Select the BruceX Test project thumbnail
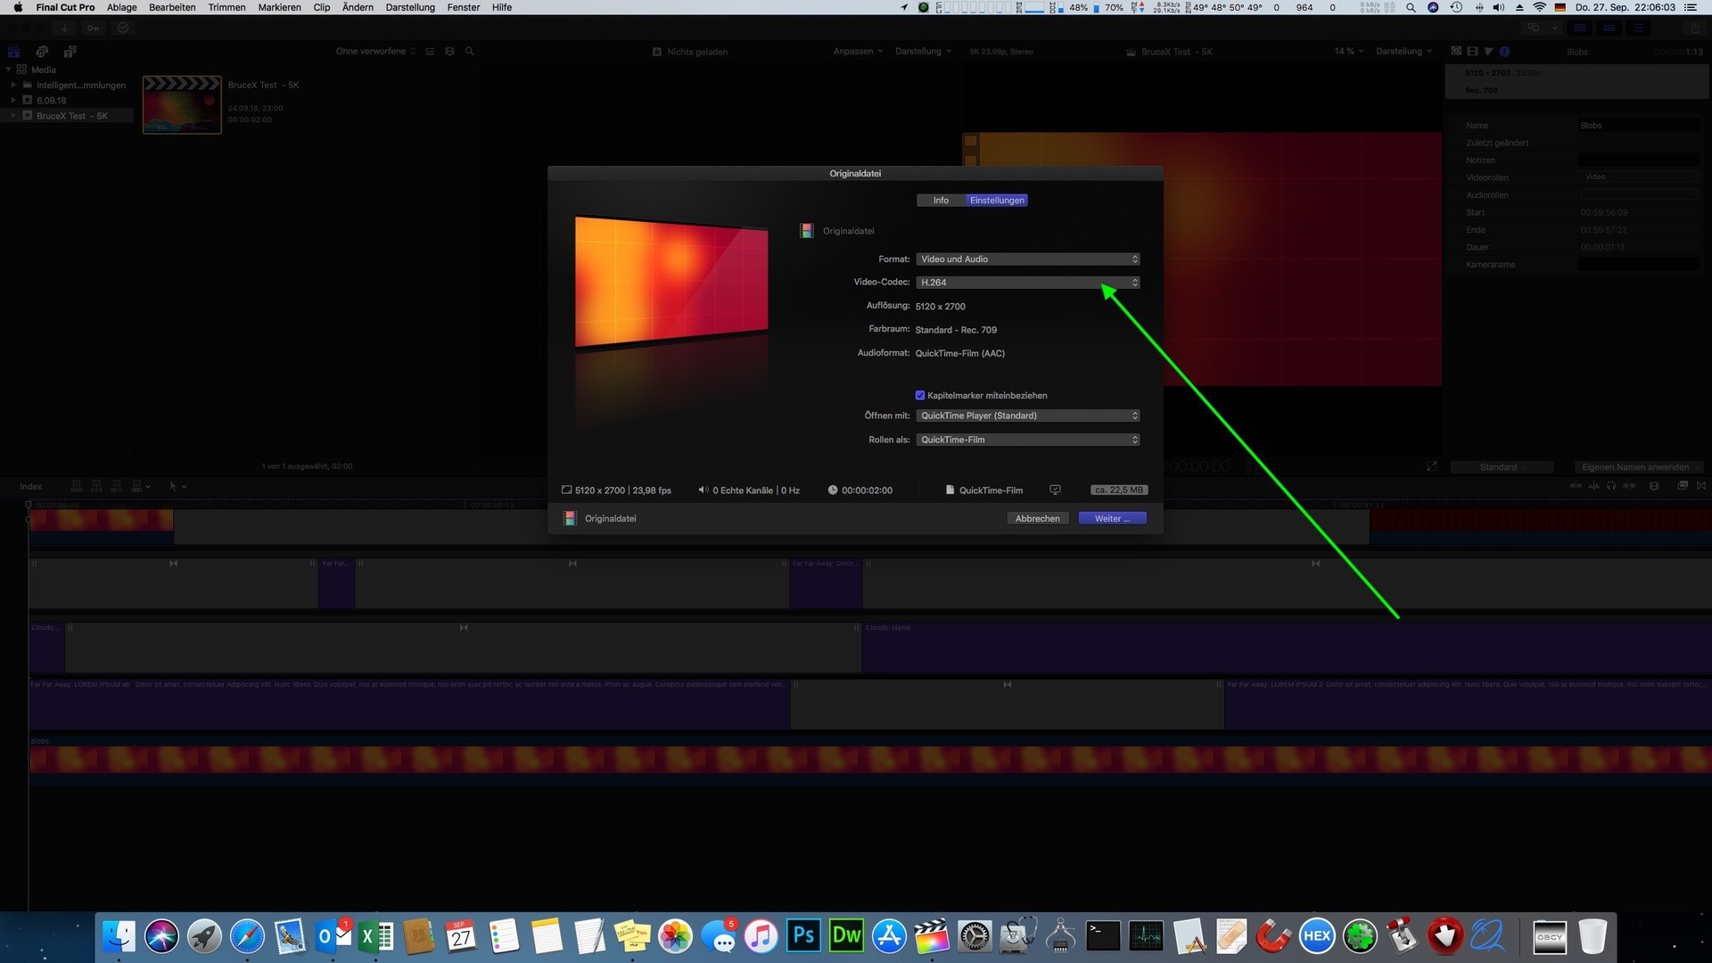 pyautogui.click(x=182, y=105)
